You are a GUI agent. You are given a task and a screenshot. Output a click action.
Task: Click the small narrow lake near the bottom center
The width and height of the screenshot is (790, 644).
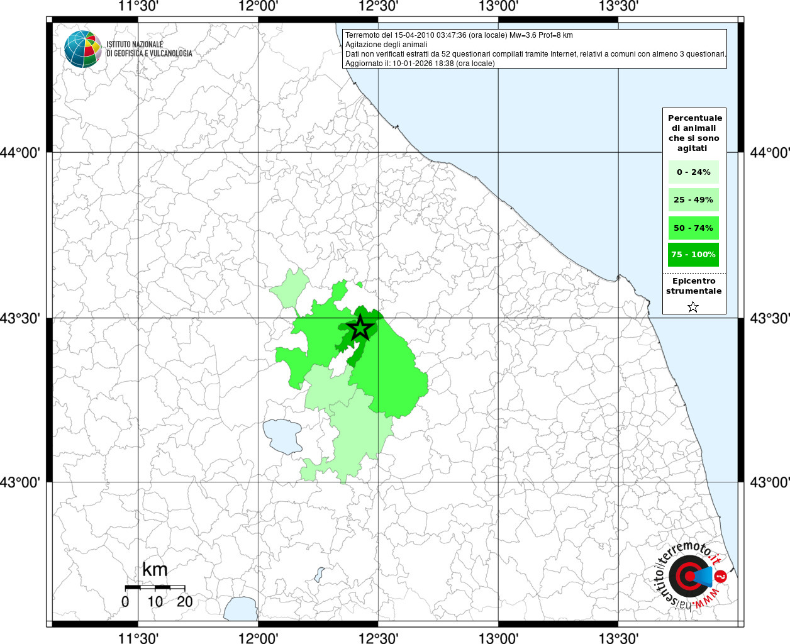(x=319, y=575)
